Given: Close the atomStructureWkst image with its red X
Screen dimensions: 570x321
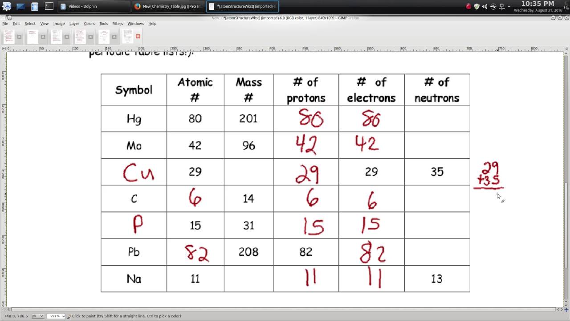Looking at the screenshot, I should 138,37.
